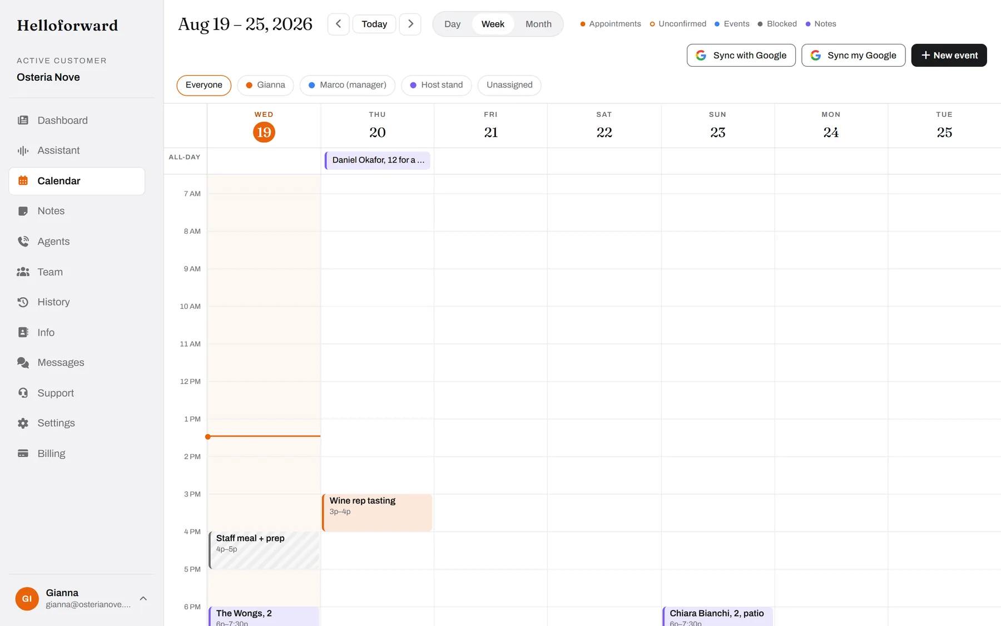Image resolution: width=1001 pixels, height=626 pixels.
Task: Open the Wine rep tasting event
Action: point(377,512)
